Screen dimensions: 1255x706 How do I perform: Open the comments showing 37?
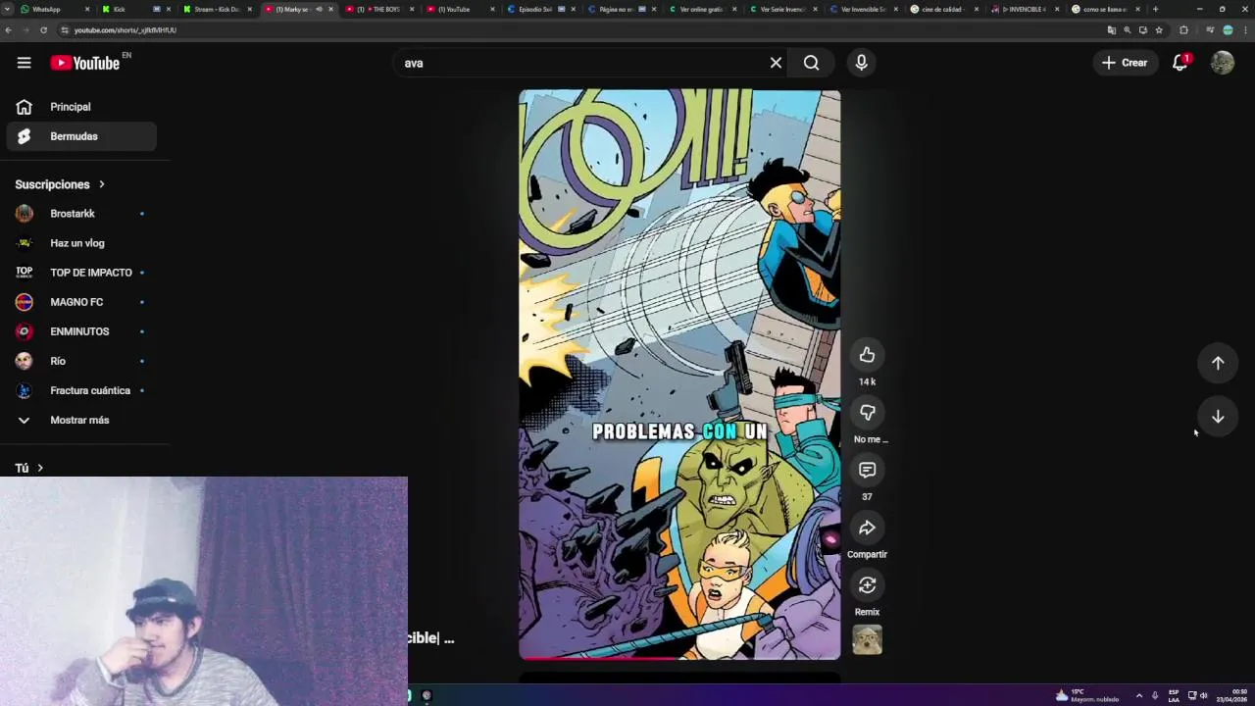point(867,471)
